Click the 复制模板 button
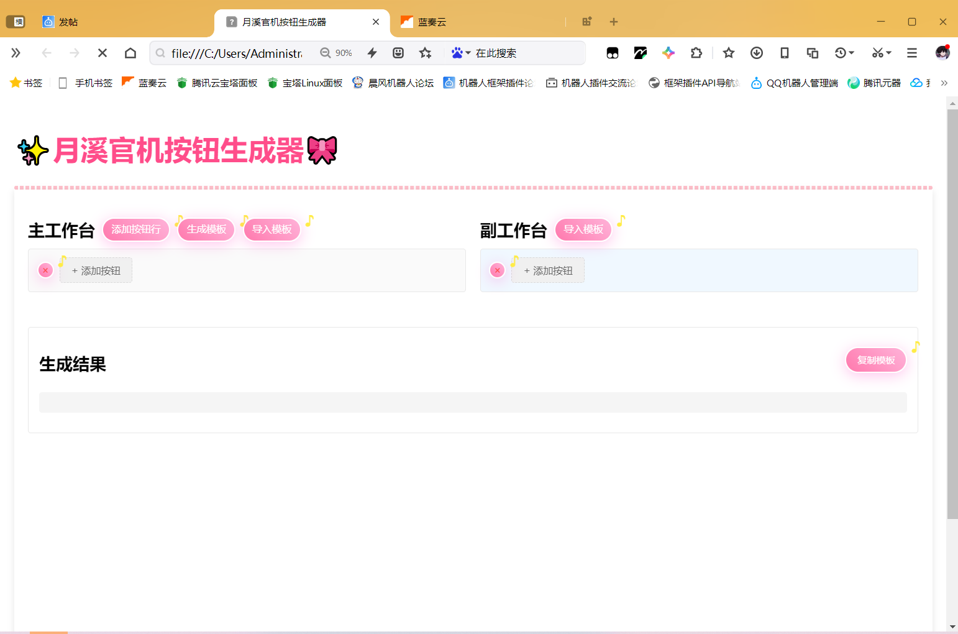958x634 pixels. 875,360
